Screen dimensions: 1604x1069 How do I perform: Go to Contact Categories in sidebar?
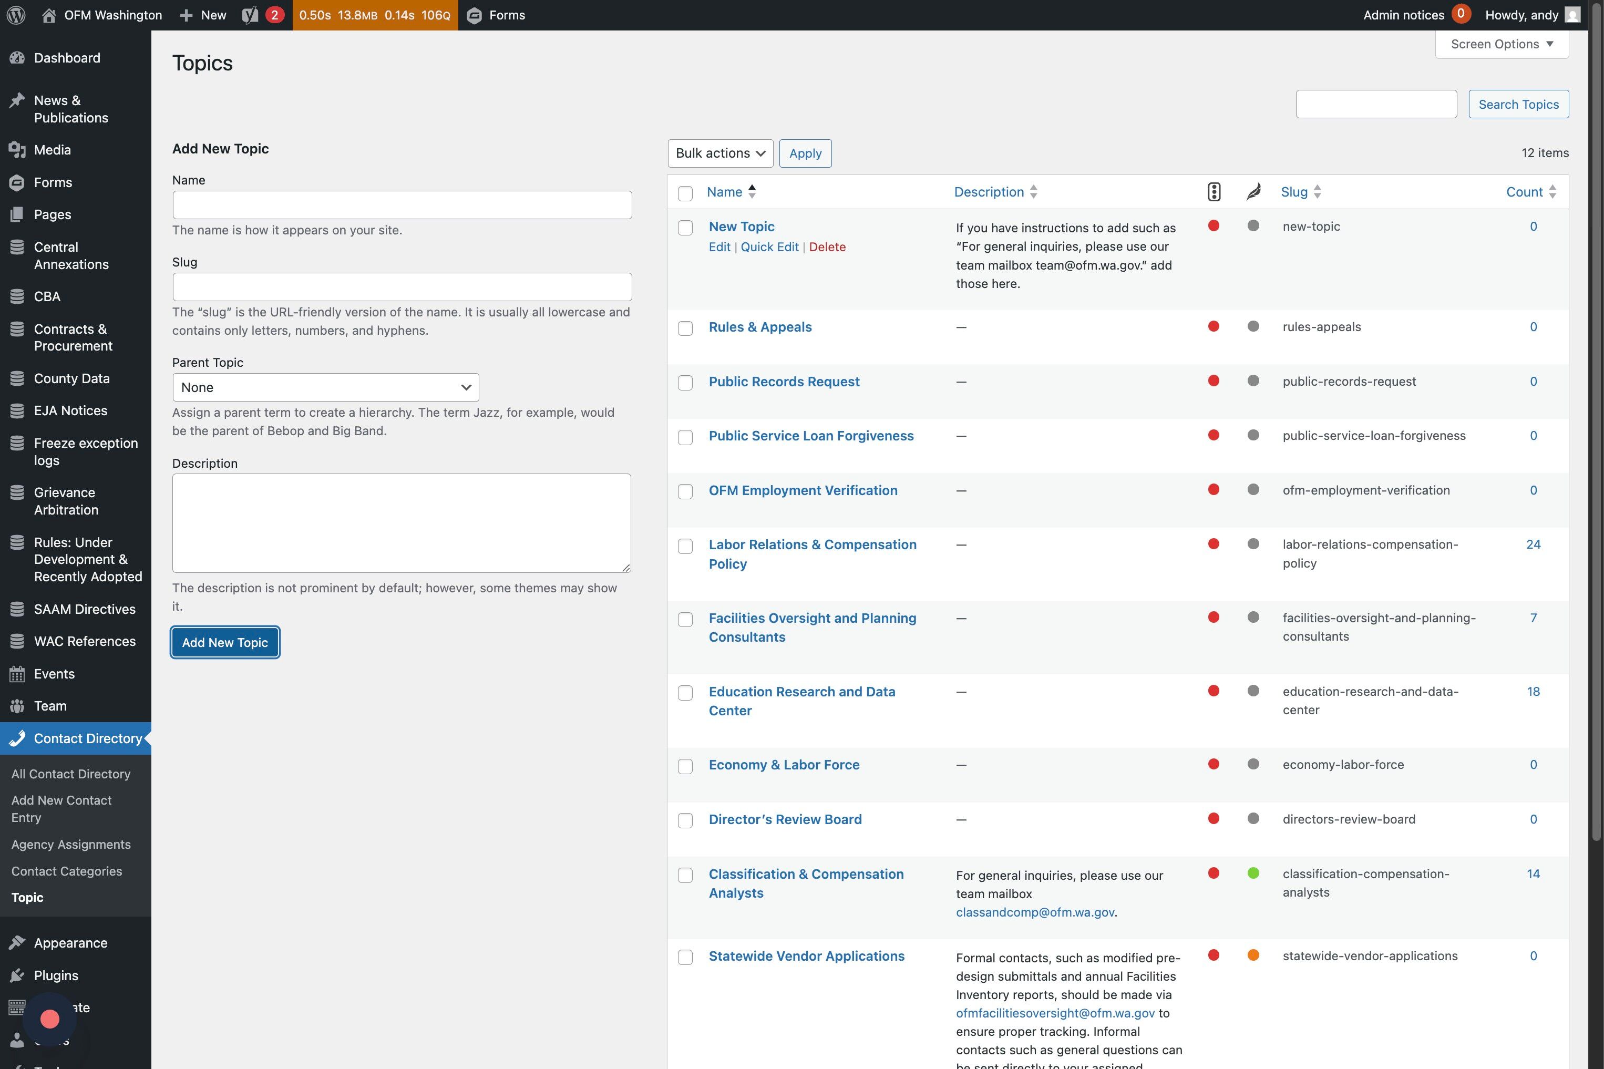click(x=67, y=871)
